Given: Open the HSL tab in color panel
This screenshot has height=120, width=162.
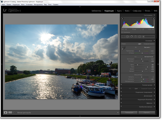Looking at the screenshot, I should [130, 88].
